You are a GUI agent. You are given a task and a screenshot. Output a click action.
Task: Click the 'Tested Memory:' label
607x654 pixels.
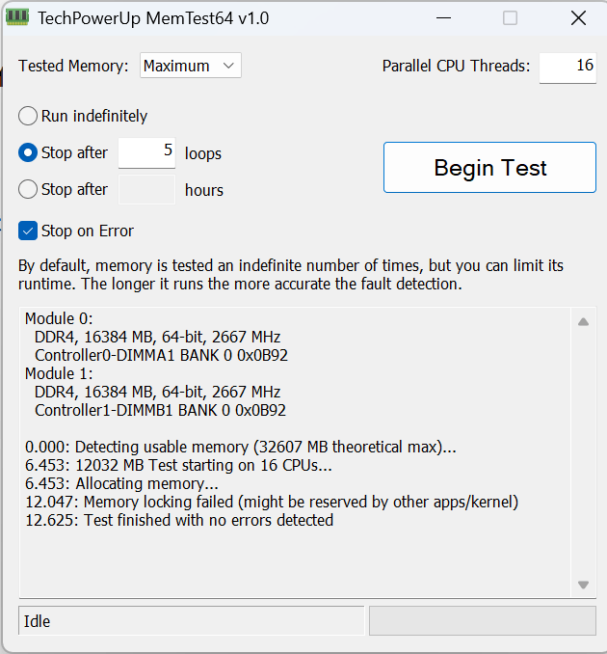pos(73,66)
